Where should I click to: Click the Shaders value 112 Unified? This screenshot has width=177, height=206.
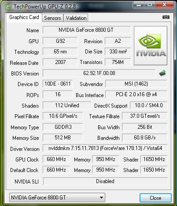coord(67,105)
